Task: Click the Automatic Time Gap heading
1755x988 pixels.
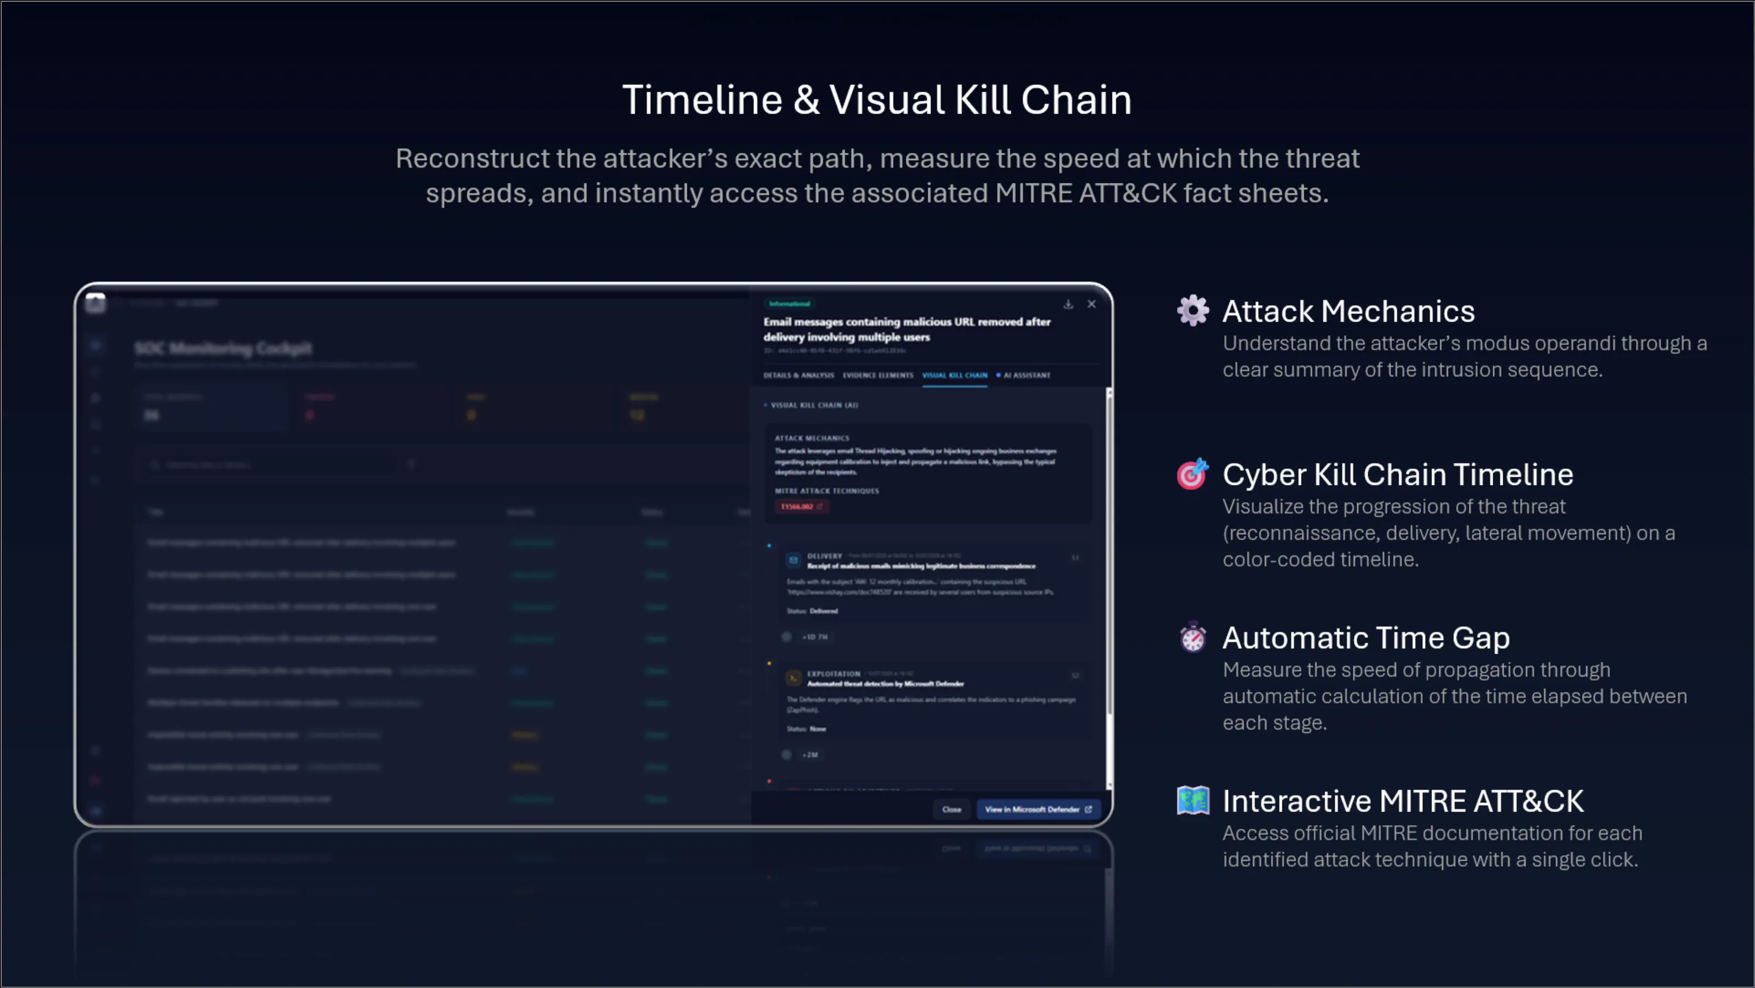Action: click(1366, 638)
